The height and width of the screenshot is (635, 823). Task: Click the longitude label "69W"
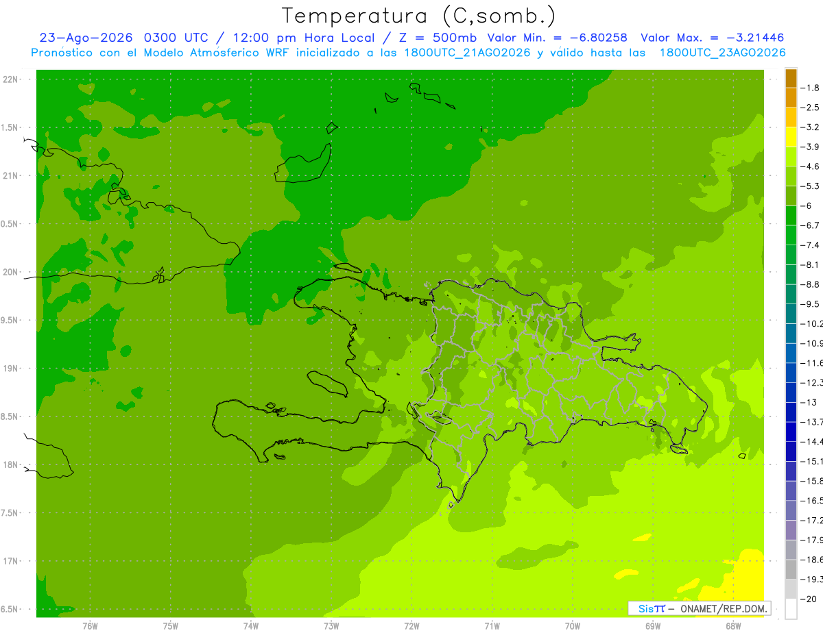[x=653, y=625]
